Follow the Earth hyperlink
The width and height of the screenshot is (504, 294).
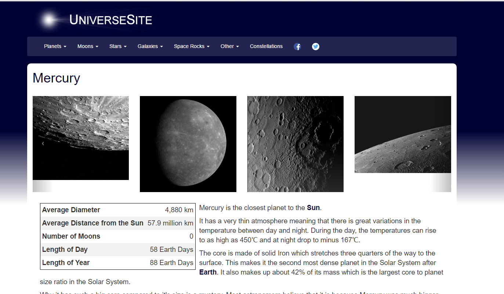208,272
